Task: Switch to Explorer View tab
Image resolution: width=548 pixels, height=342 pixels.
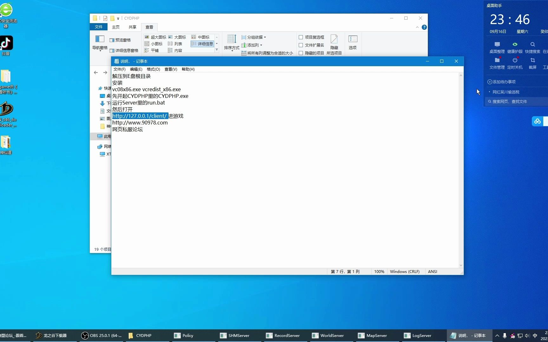Action: coord(149,27)
